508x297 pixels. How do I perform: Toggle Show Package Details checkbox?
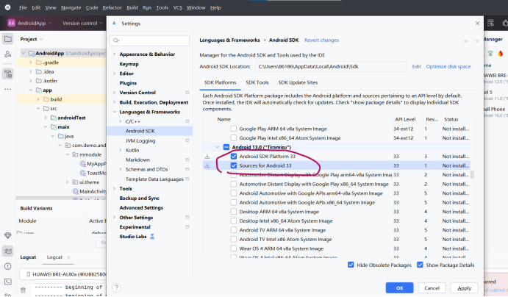[420, 265]
